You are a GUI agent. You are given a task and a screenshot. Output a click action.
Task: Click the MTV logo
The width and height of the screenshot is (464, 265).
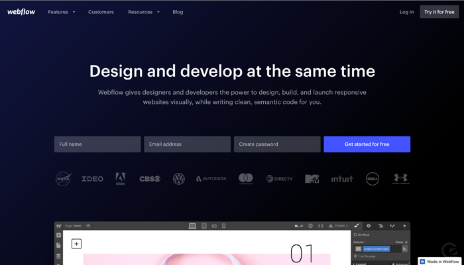click(312, 179)
